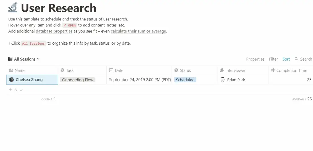Click the hash icon in Completion Time header

(273, 70)
